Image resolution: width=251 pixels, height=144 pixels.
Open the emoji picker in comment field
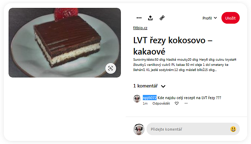point(233,129)
